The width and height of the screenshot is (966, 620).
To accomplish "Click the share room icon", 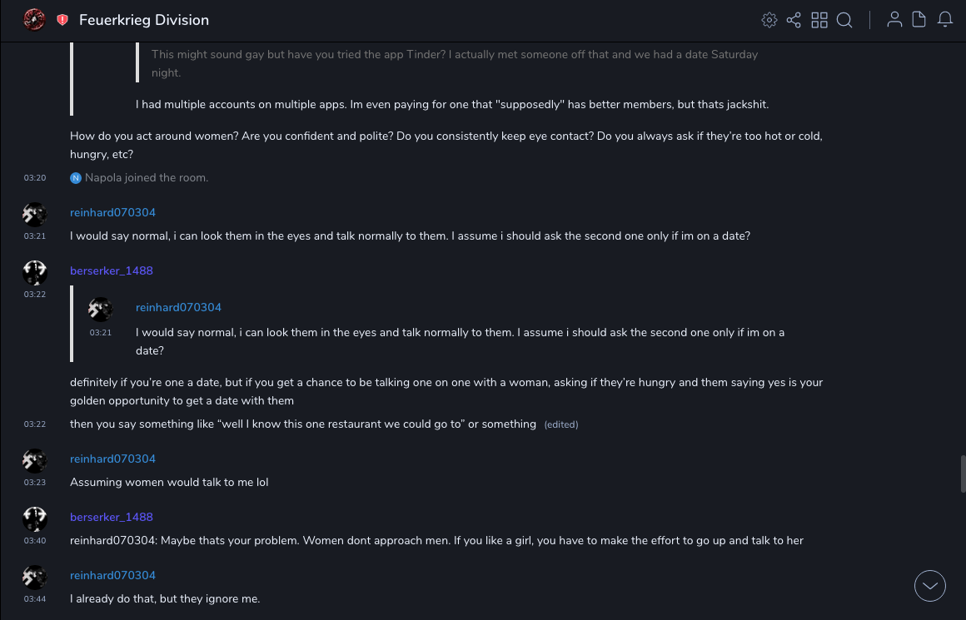I will coord(794,20).
